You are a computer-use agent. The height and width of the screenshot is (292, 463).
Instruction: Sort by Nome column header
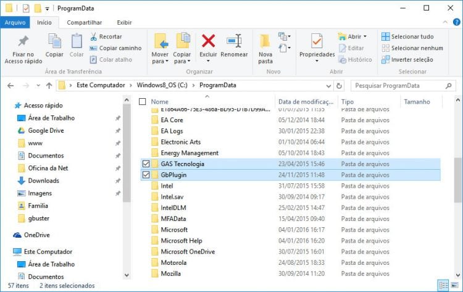tap(159, 102)
